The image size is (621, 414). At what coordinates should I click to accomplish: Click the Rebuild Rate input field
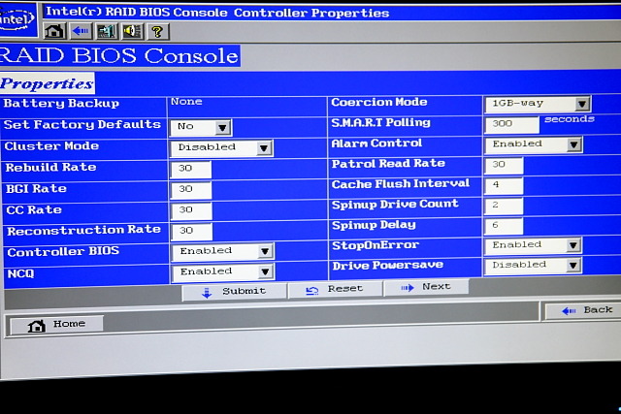click(191, 169)
